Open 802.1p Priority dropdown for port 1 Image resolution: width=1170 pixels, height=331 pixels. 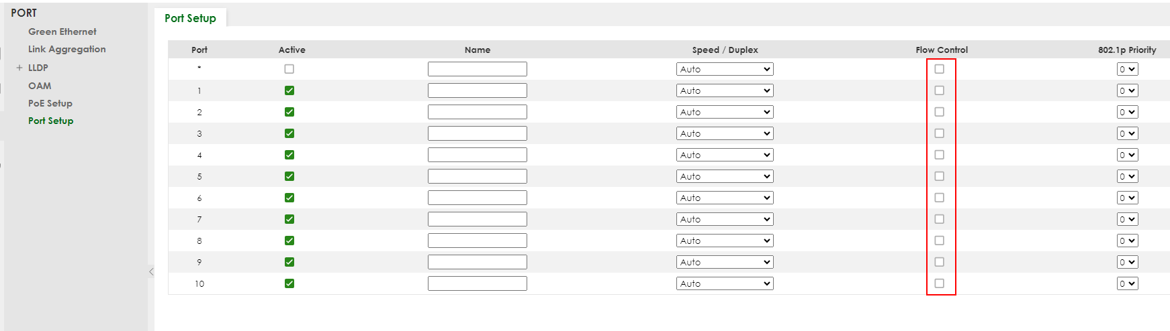pos(1127,90)
